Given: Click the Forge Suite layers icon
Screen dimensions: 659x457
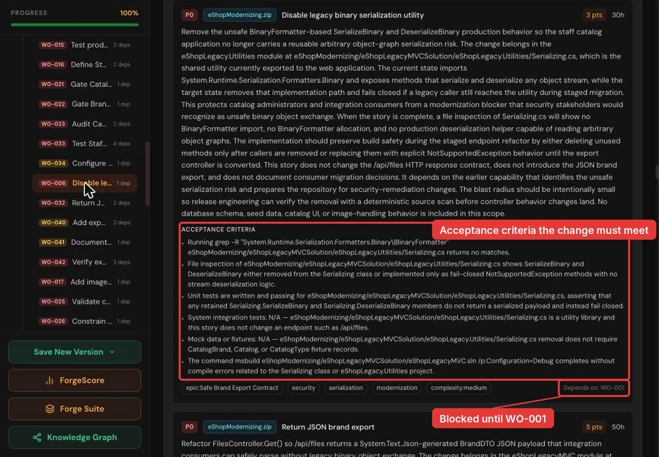Looking at the screenshot, I should (50, 409).
